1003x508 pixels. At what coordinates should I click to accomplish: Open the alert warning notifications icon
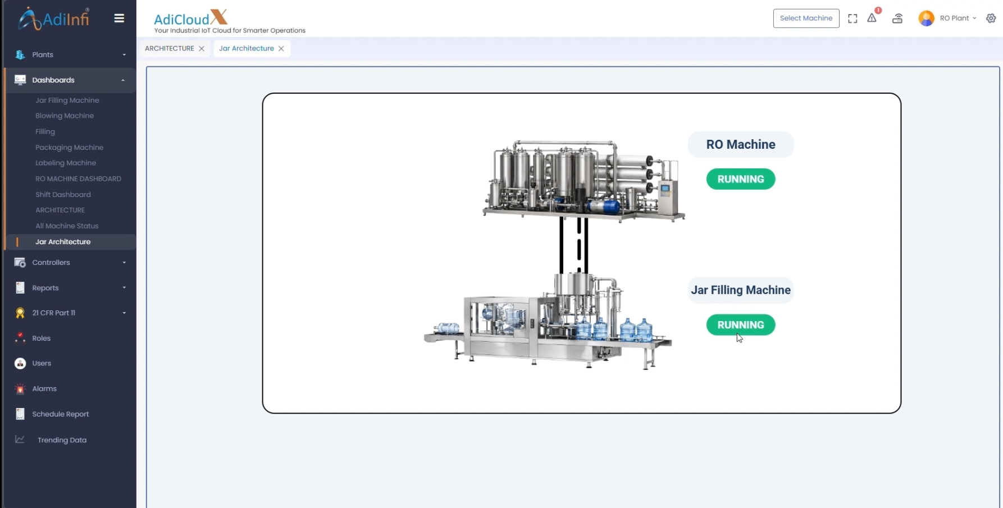coord(872,18)
